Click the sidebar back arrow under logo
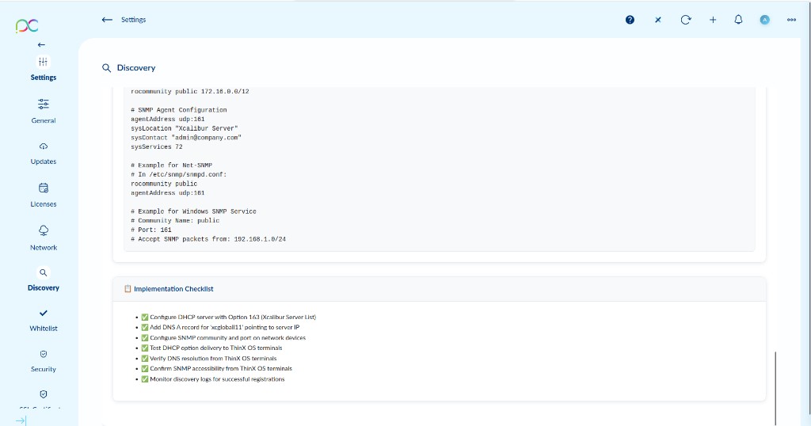The height and width of the screenshot is (426, 811). pyautogui.click(x=41, y=44)
